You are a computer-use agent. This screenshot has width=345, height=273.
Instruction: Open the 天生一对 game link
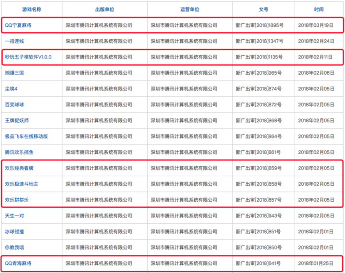coord(14,216)
